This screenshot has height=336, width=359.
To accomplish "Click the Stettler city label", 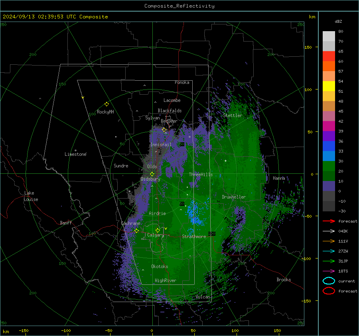I will click(233, 115).
